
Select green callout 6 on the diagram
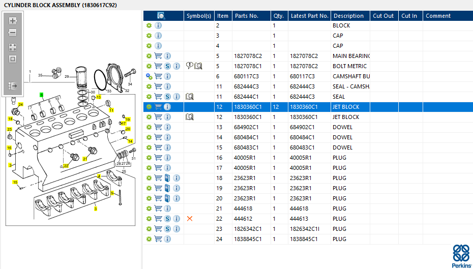pyautogui.click(x=42, y=95)
